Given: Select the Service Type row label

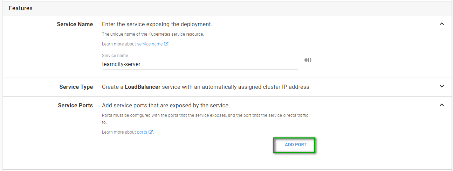Looking at the screenshot, I should pos(76,87).
